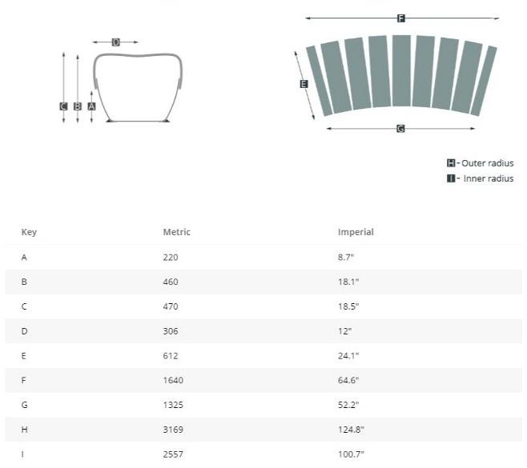Click the G badge below the curved bench
Viewport: 527px width, 468px height.
coord(400,129)
